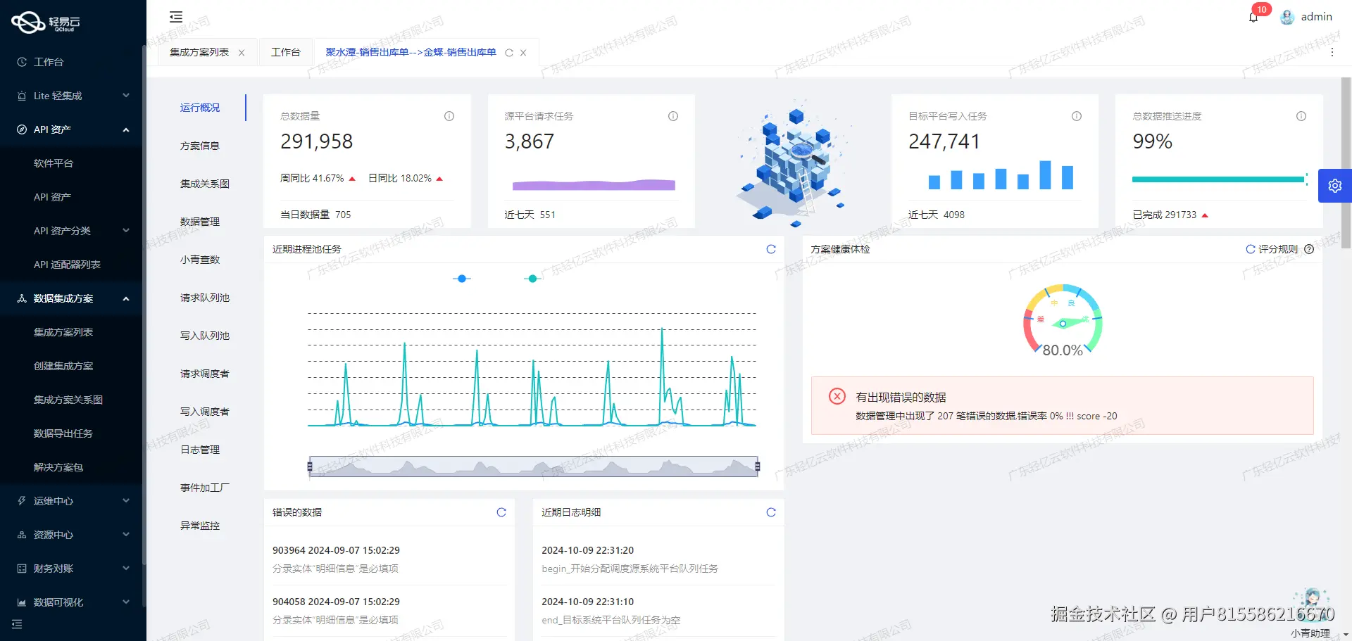Refresh the 错误的数据 panel
Image resolution: width=1352 pixels, height=641 pixels.
[501, 512]
